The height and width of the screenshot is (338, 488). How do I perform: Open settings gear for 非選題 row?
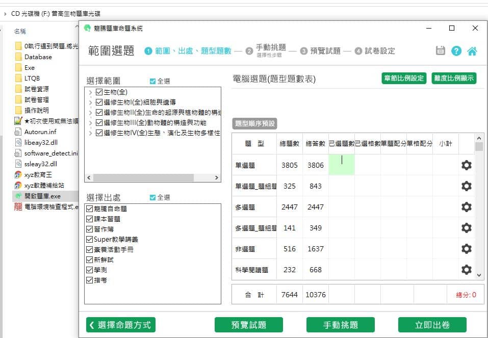coord(466,249)
